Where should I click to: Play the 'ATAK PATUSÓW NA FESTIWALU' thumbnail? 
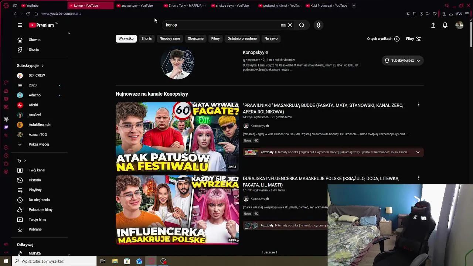coord(177,137)
